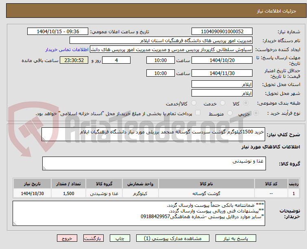Click the price validity date 1404/11/30
The height and width of the screenshot is (249, 307).
222,73
